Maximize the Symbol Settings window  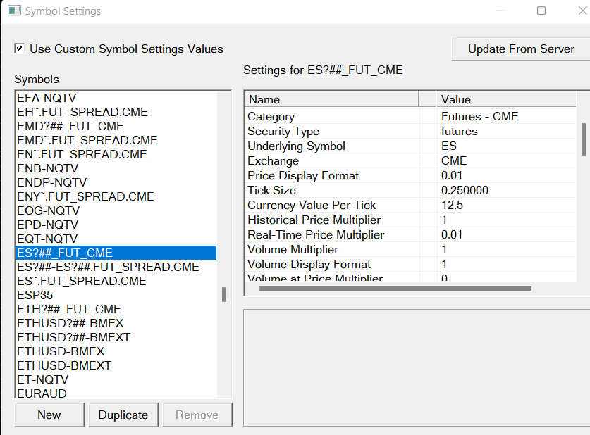pyautogui.click(x=541, y=11)
